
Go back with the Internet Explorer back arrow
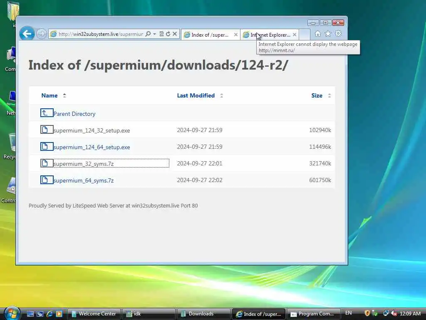point(27,34)
